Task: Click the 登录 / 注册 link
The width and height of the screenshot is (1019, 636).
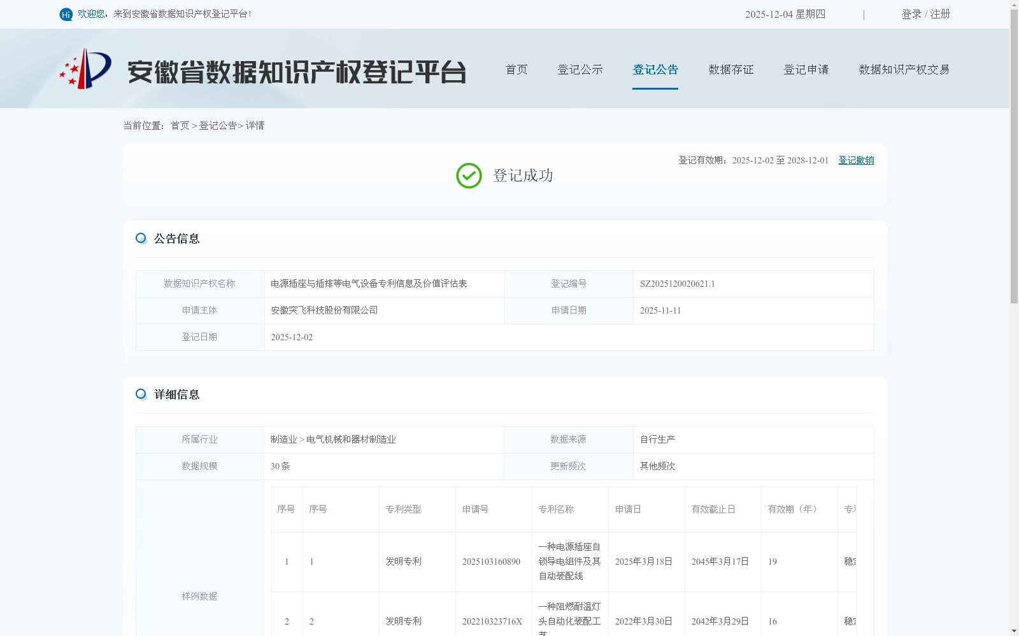Action: [x=926, y=14]
